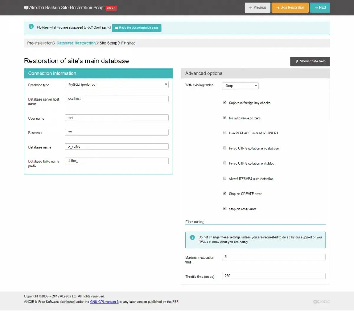Enable Use REPLACE instead of INSERT
This screenshot has height=311, width=354.
pos(225,133)
